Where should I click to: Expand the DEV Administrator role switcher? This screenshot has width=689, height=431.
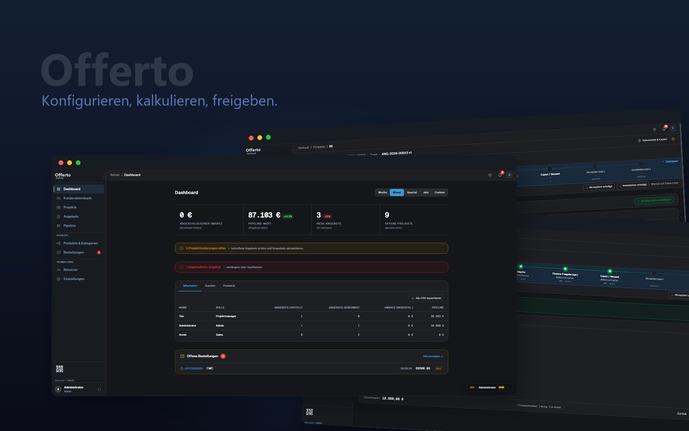(x=490, y=387)
